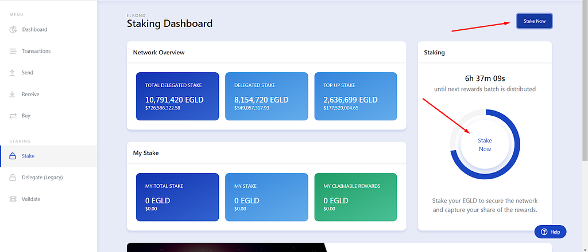Click Stake Now inside the progress ring
This screenshot has height=252, width=588.
pyautogui.click(x=485, y=145)
